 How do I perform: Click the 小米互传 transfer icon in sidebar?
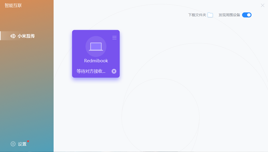click(13, 36)
